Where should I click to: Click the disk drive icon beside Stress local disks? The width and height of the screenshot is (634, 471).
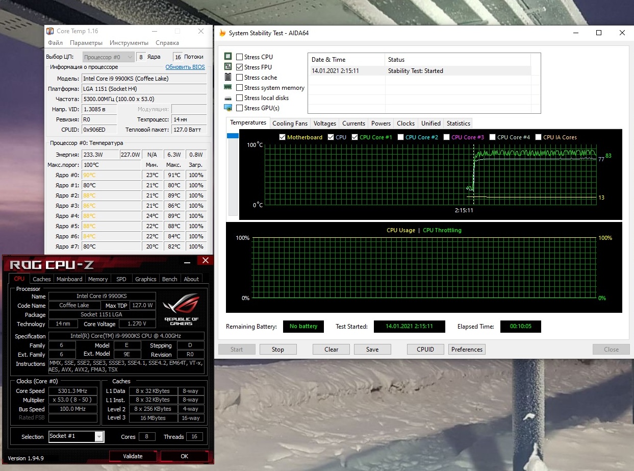click(228, 97)
